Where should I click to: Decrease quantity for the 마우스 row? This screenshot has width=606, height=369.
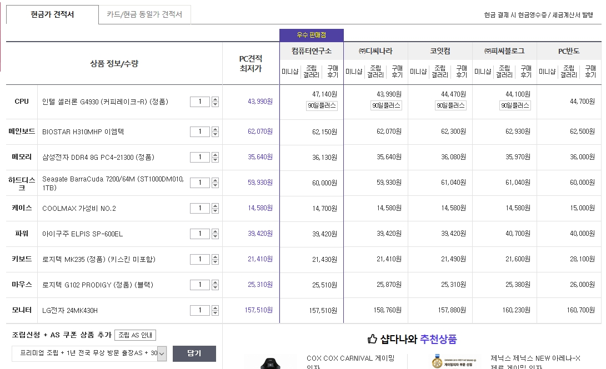click(x=216, y=287)
